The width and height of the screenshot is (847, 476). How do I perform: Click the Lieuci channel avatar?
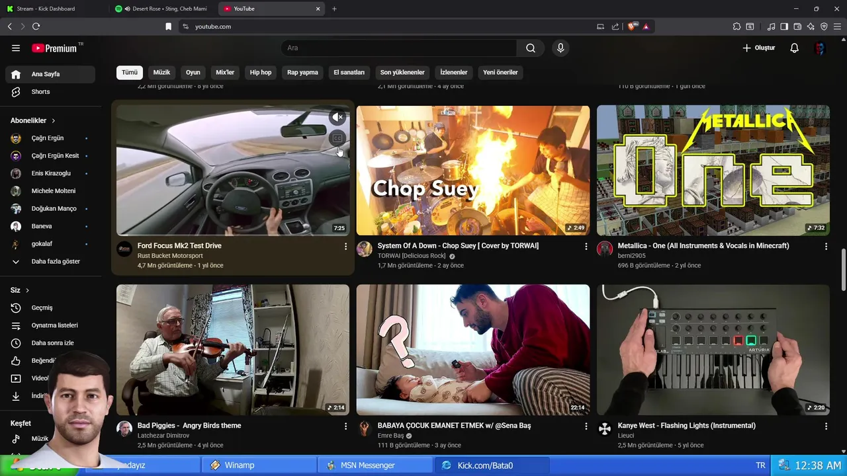pyautogui.click(x=604, y=429)
